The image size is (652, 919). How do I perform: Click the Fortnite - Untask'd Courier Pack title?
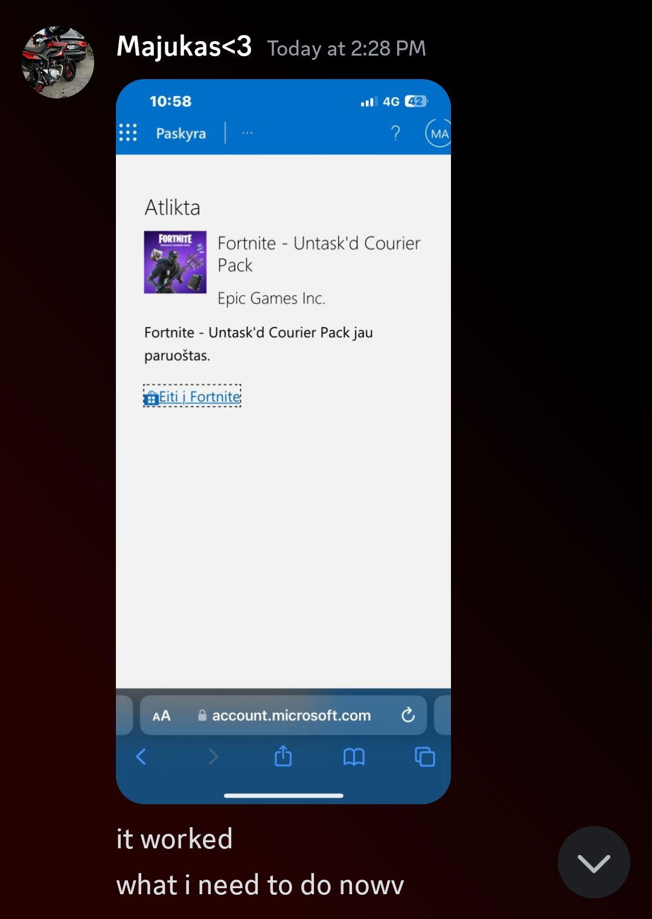319,254
